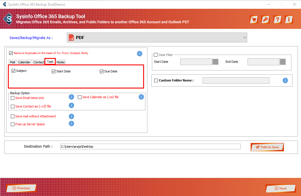Viewport: 301px width, 196px height.
Task: Expand the Saves/Backup/Migrate As dropdown arrow
Action: tap(244, 38)
